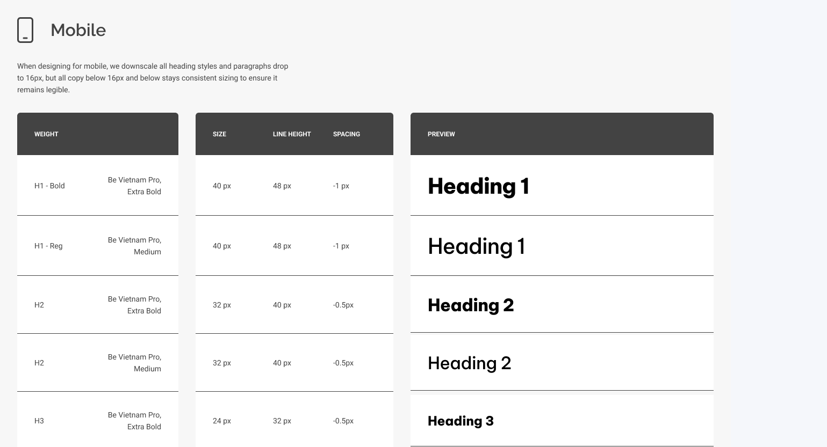Click the WEIGHT column header
The image size is (827, 447).
[46, 134]
